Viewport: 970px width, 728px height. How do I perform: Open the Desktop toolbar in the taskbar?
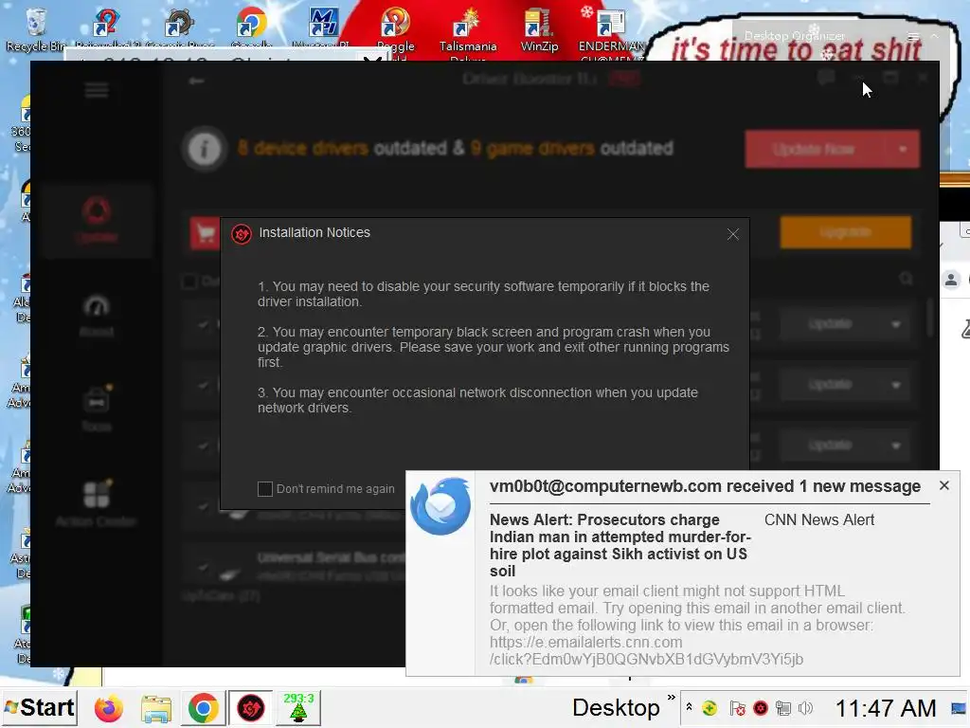tap(616, 707)
